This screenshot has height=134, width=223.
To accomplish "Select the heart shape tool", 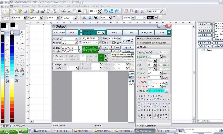I will 23,64.
